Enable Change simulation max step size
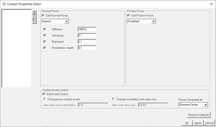The height and width of the screenshot is (127, 216). point(114,99)
